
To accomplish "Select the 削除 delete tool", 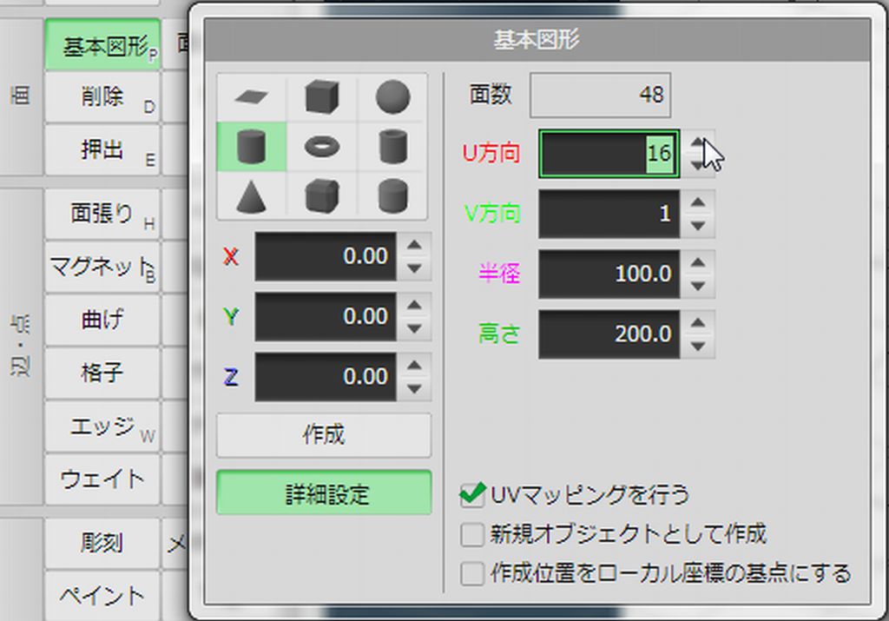I will click(x=102, y=96).
